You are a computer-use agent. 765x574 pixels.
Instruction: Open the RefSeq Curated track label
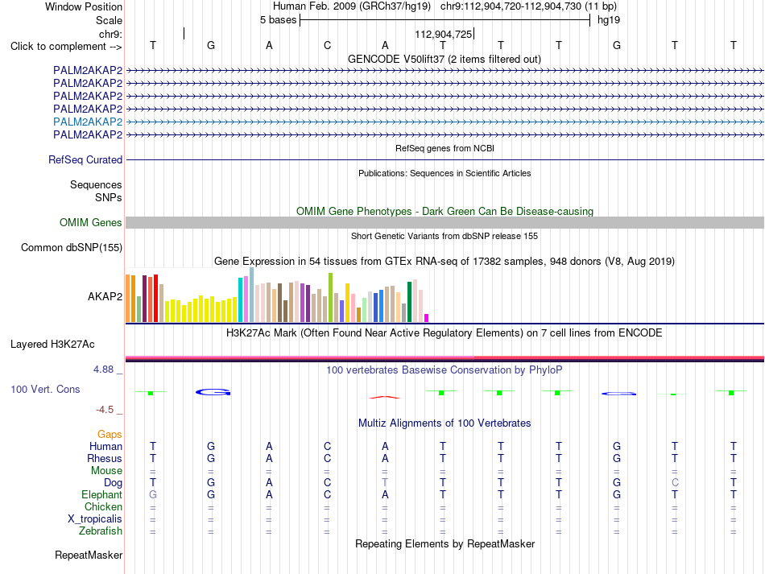[x=85, y=160]
